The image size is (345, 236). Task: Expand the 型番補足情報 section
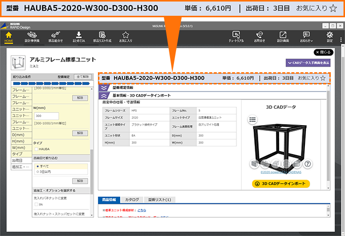point(104,87)
